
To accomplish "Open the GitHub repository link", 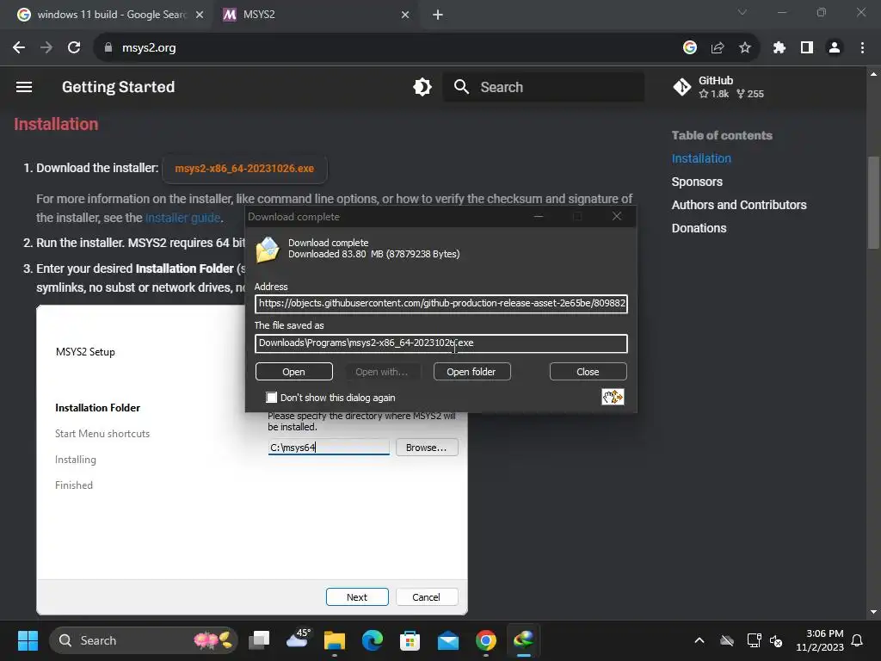I will coord(718,87).
